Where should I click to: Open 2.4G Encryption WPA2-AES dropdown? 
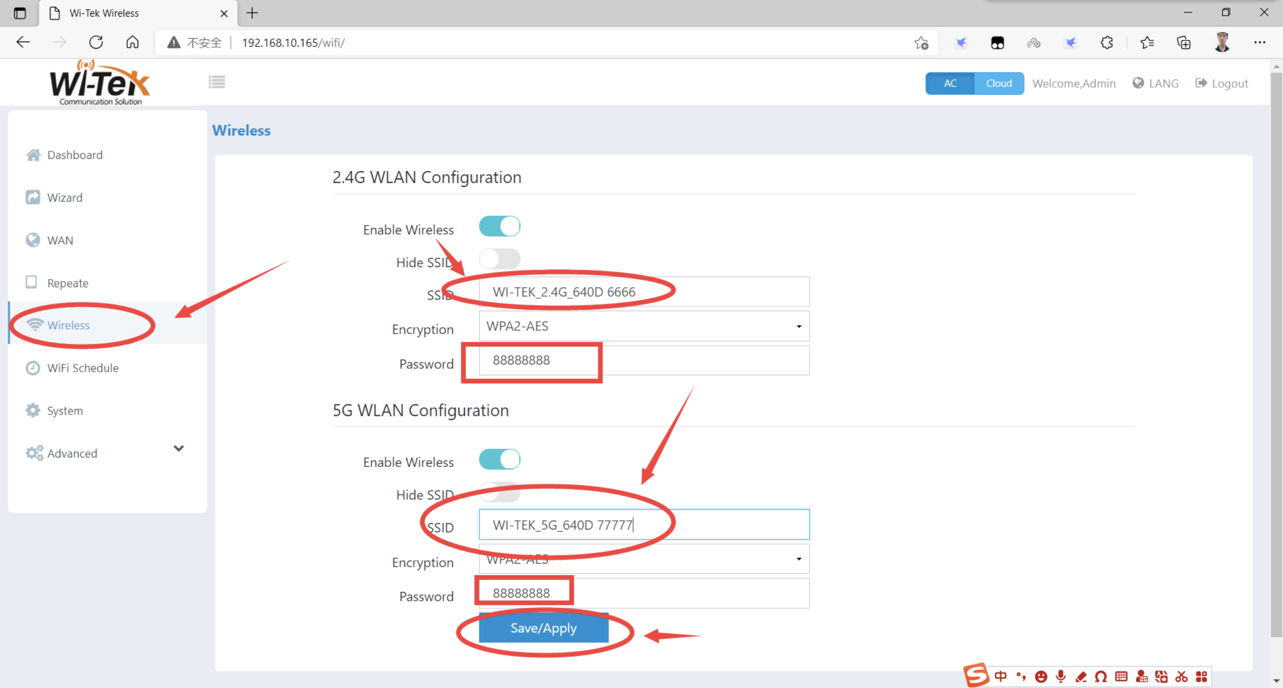click(644, 326)
